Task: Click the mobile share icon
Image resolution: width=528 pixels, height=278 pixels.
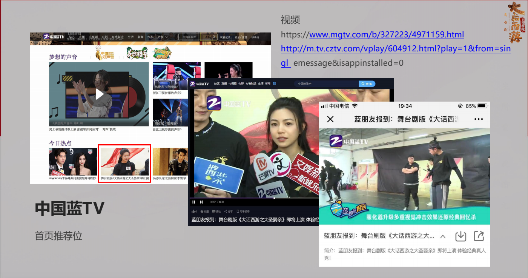Action: [479, 236]
